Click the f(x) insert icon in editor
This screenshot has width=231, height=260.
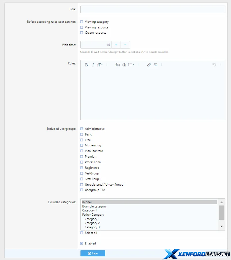pyautogui.click(x=117, y=65)
